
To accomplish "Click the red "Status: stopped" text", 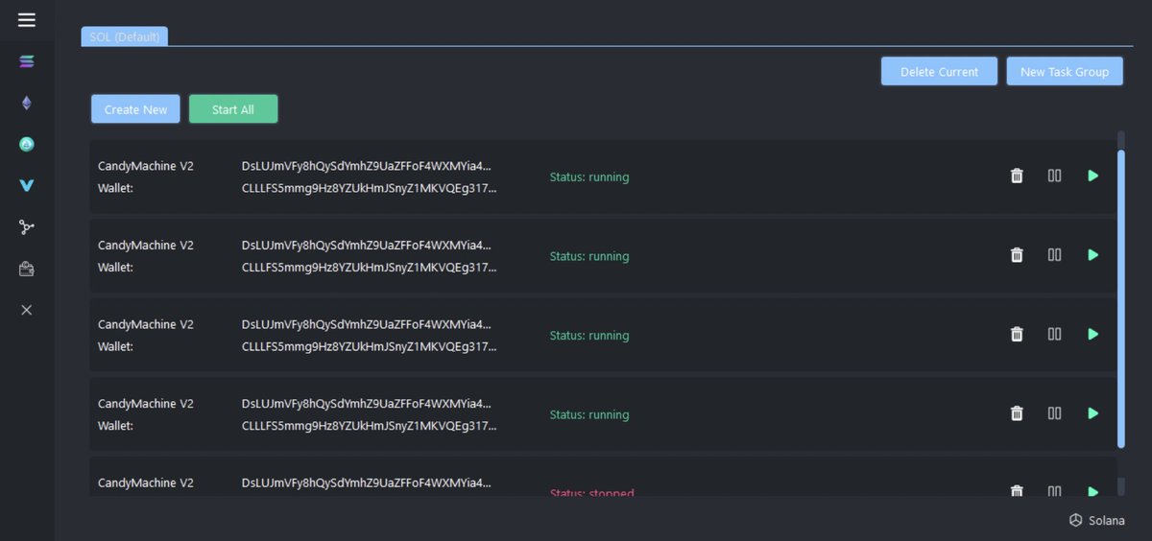I will 591,493.
